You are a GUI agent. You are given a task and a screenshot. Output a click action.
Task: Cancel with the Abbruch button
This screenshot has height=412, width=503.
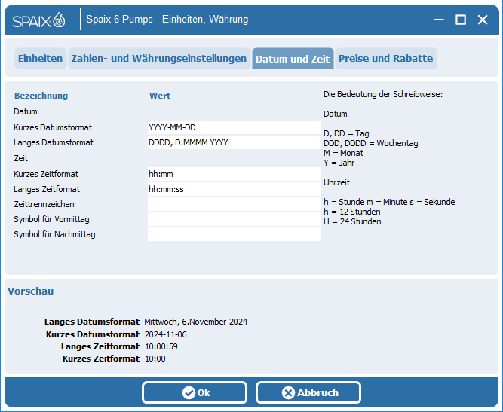coord(308,392)
